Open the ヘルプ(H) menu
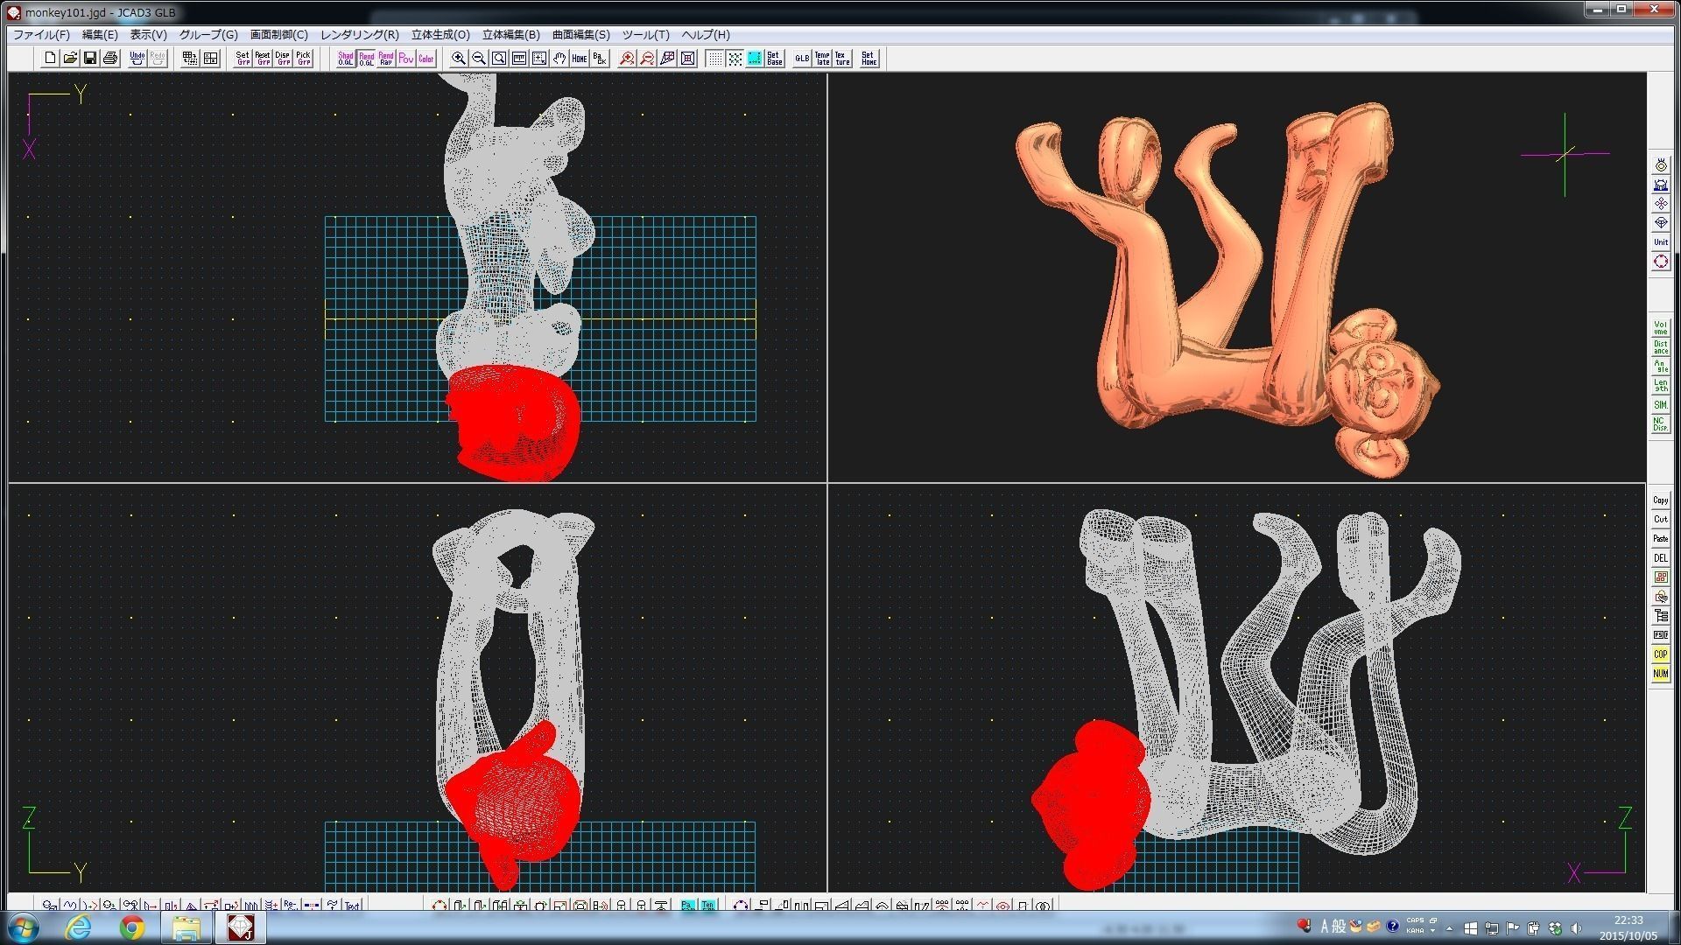The width and height of the screenshot is (1681, 945). tap(706, 35)
